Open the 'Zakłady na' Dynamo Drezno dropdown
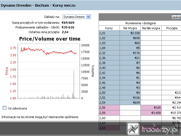Viewport: 181px width, 136px height. [77, 17]
